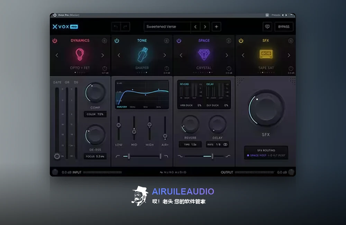Click the low-shelf icon in Space filter
This screenshot has width=346, height=225.
(180, 156)
